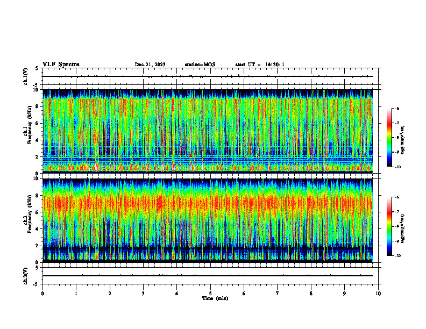Click the "VLF Spectra" plot title

(61, 65)
